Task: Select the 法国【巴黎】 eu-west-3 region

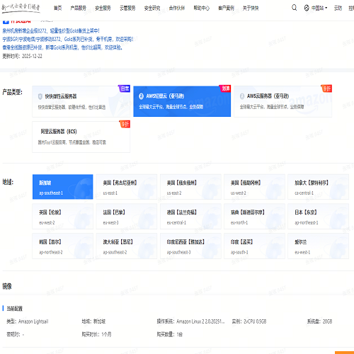Action: (x=127, y=217)
